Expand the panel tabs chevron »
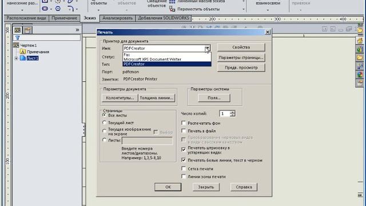This screenshot has height=206, width=366. click(77, 30)
